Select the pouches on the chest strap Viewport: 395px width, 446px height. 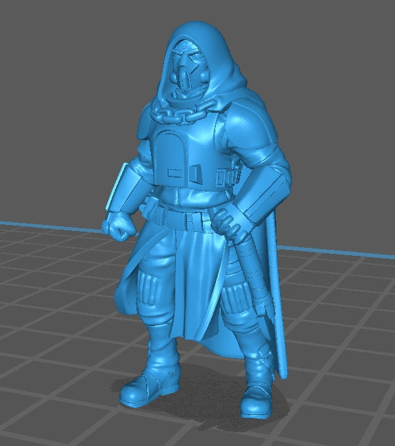pos(226,176)
